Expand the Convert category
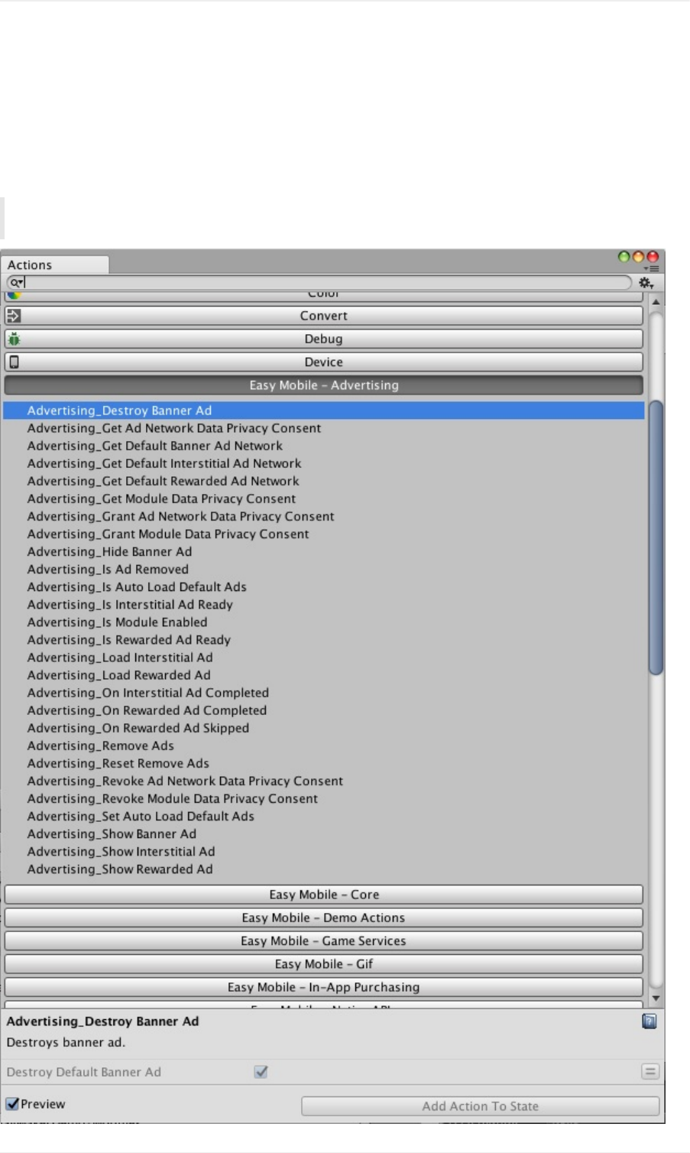 pos(324,316)
